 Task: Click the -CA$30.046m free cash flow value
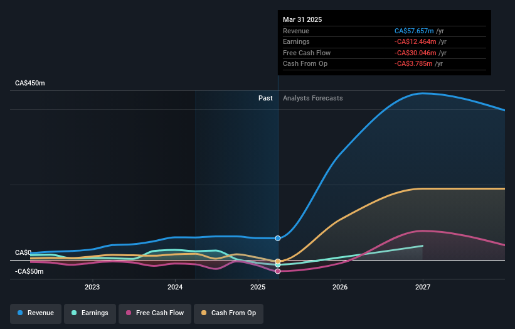click(415, 53)
